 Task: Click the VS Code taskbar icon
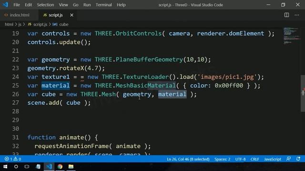(49, 167)
